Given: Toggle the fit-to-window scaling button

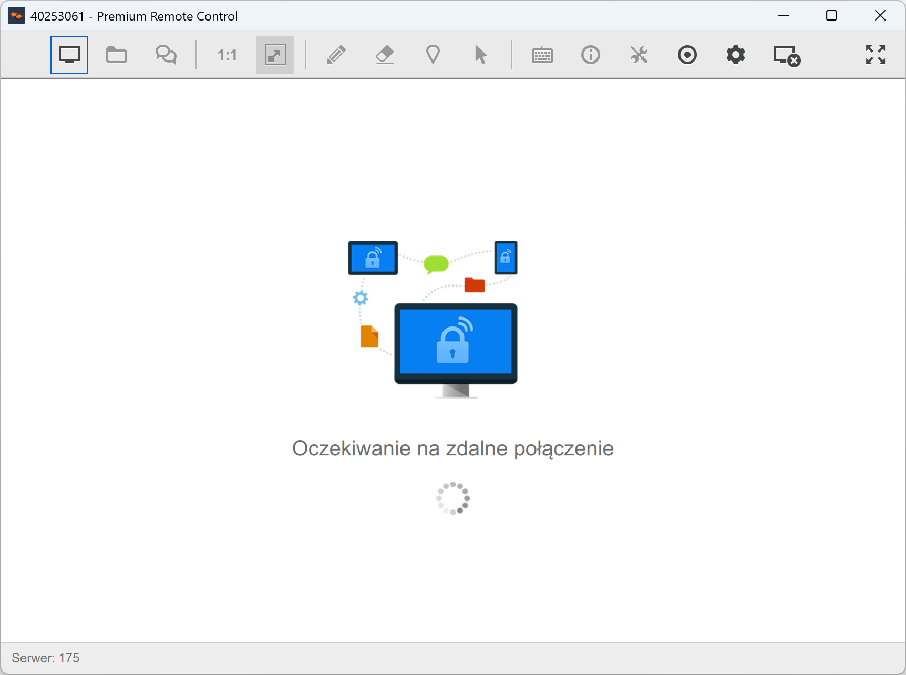Looking at the screenshot, I should [x=275, y=55].
